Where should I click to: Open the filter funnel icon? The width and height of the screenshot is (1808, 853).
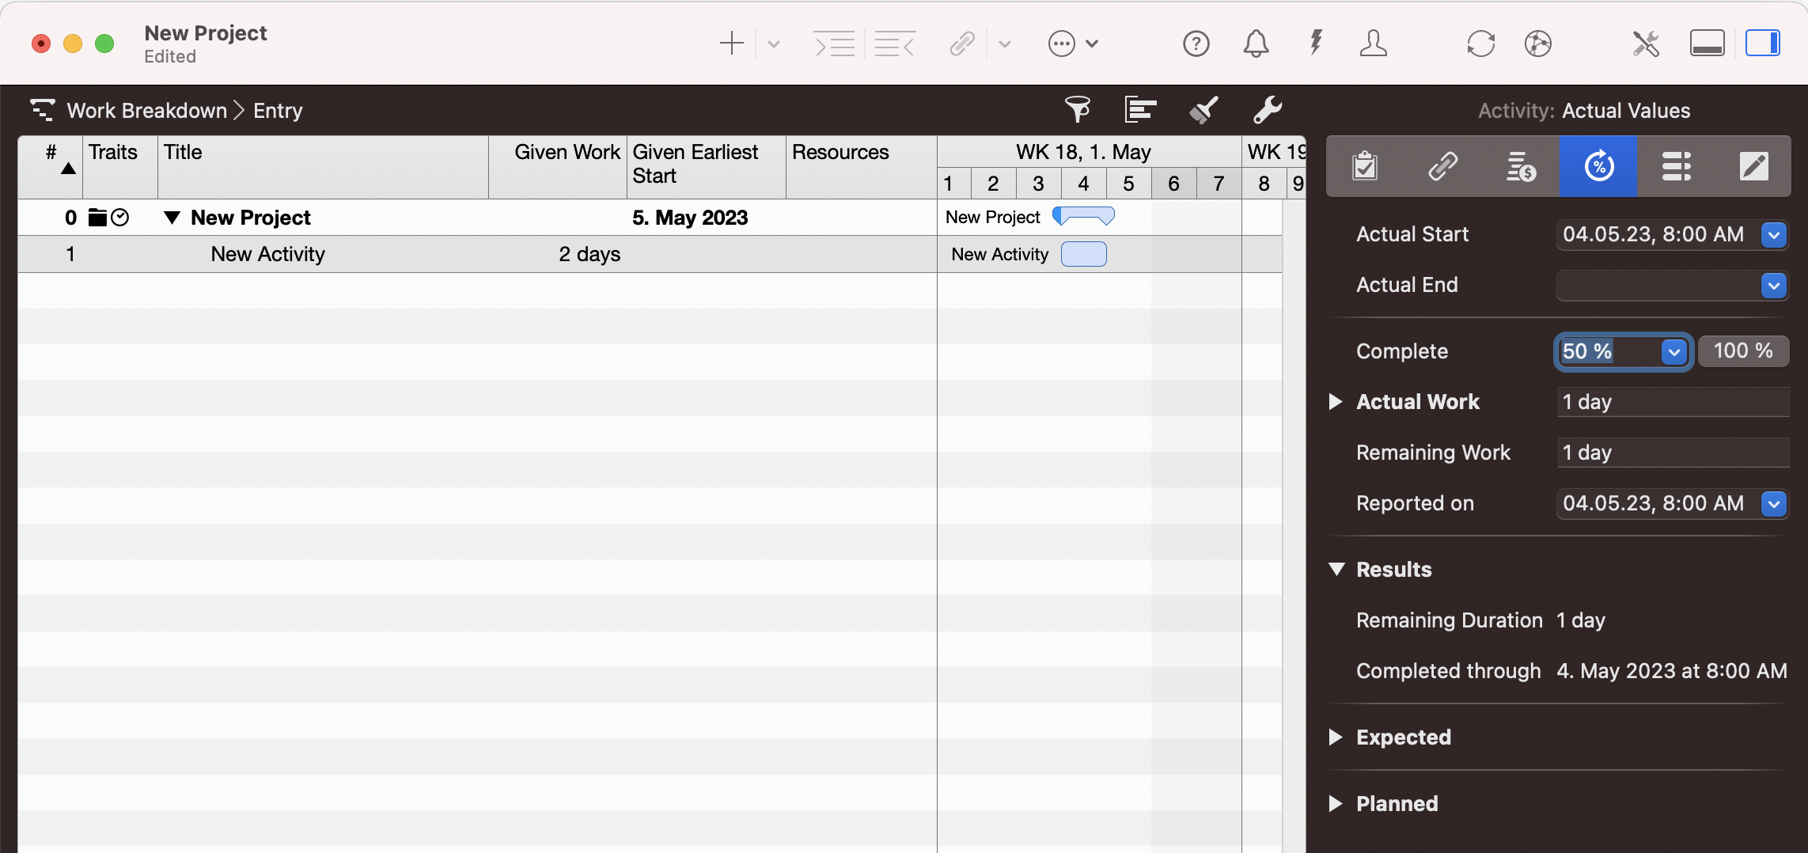pos(1077,110)
